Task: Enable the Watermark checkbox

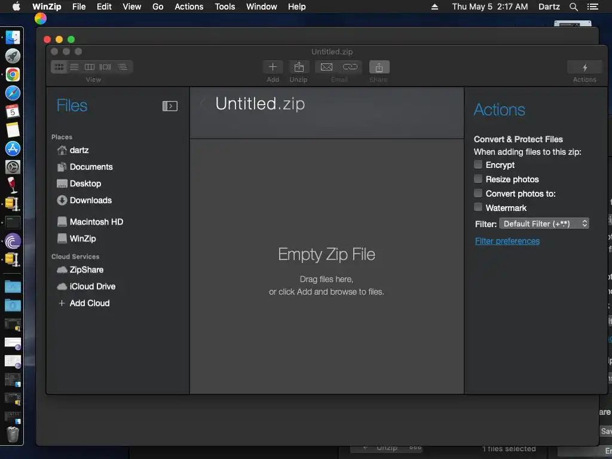Action: coord(478,207)
